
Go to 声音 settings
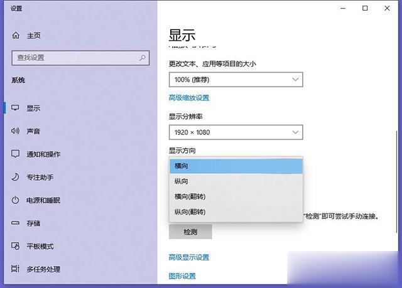pyautogui.click(x=33, y=131)
